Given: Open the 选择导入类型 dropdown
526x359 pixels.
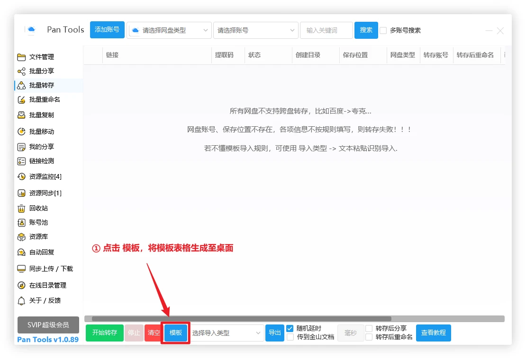Looking at the screenshot, I should [227, 333].
